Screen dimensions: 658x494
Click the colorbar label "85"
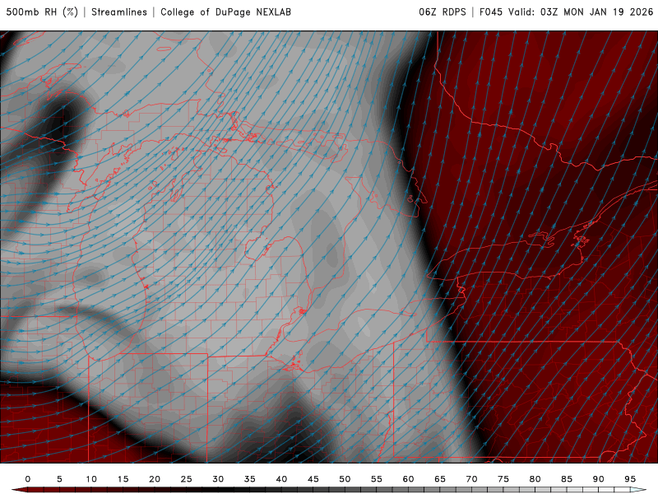coord(567,479)
